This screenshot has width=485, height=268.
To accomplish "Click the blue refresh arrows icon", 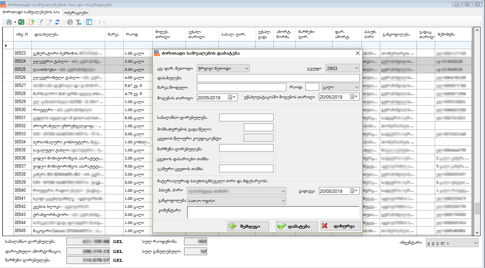I will click(57, 22).
